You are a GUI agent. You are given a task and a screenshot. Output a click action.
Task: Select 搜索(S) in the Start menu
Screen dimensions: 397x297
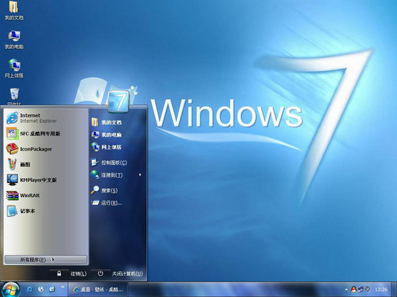[x=109, y=191]
